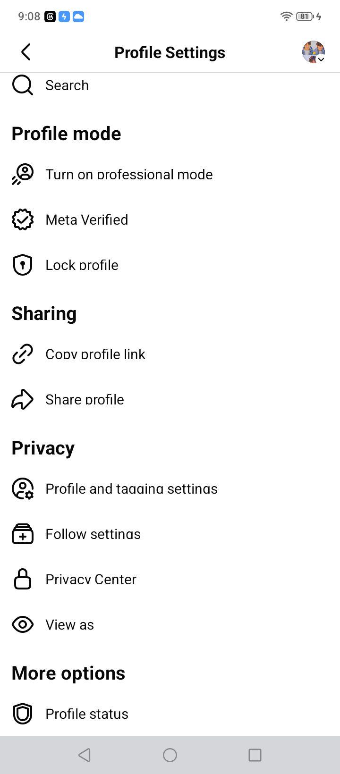Screen dimensions: 340x774
Task: Tap the View as eye icon
Action: 22,625
